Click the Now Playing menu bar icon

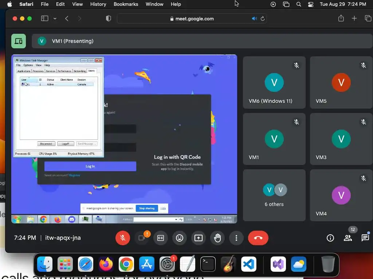[x=273, y=4]
